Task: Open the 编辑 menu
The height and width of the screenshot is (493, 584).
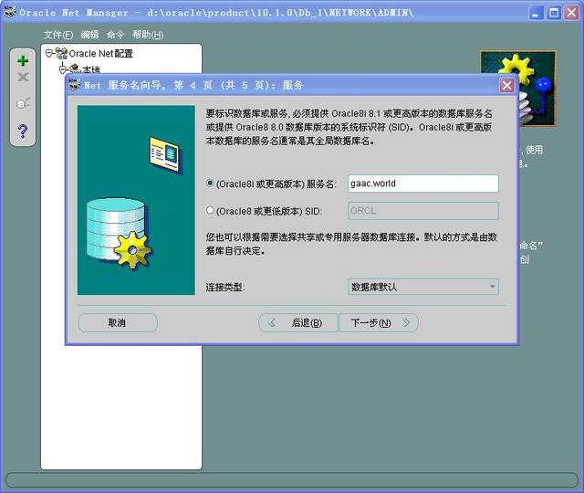Action: click(x=89, y=35)
